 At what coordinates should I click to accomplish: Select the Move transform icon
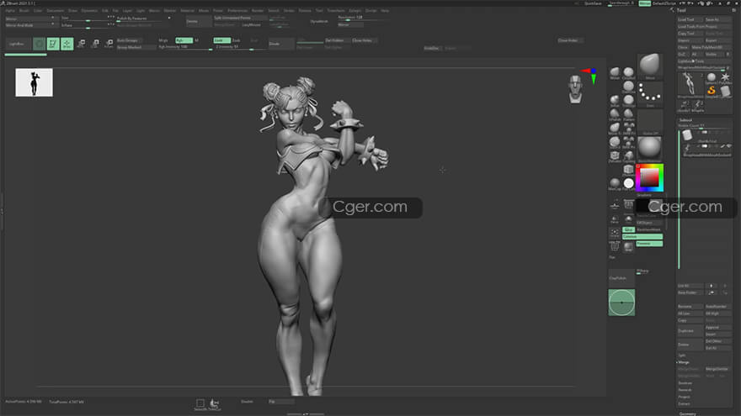point(81,44)
